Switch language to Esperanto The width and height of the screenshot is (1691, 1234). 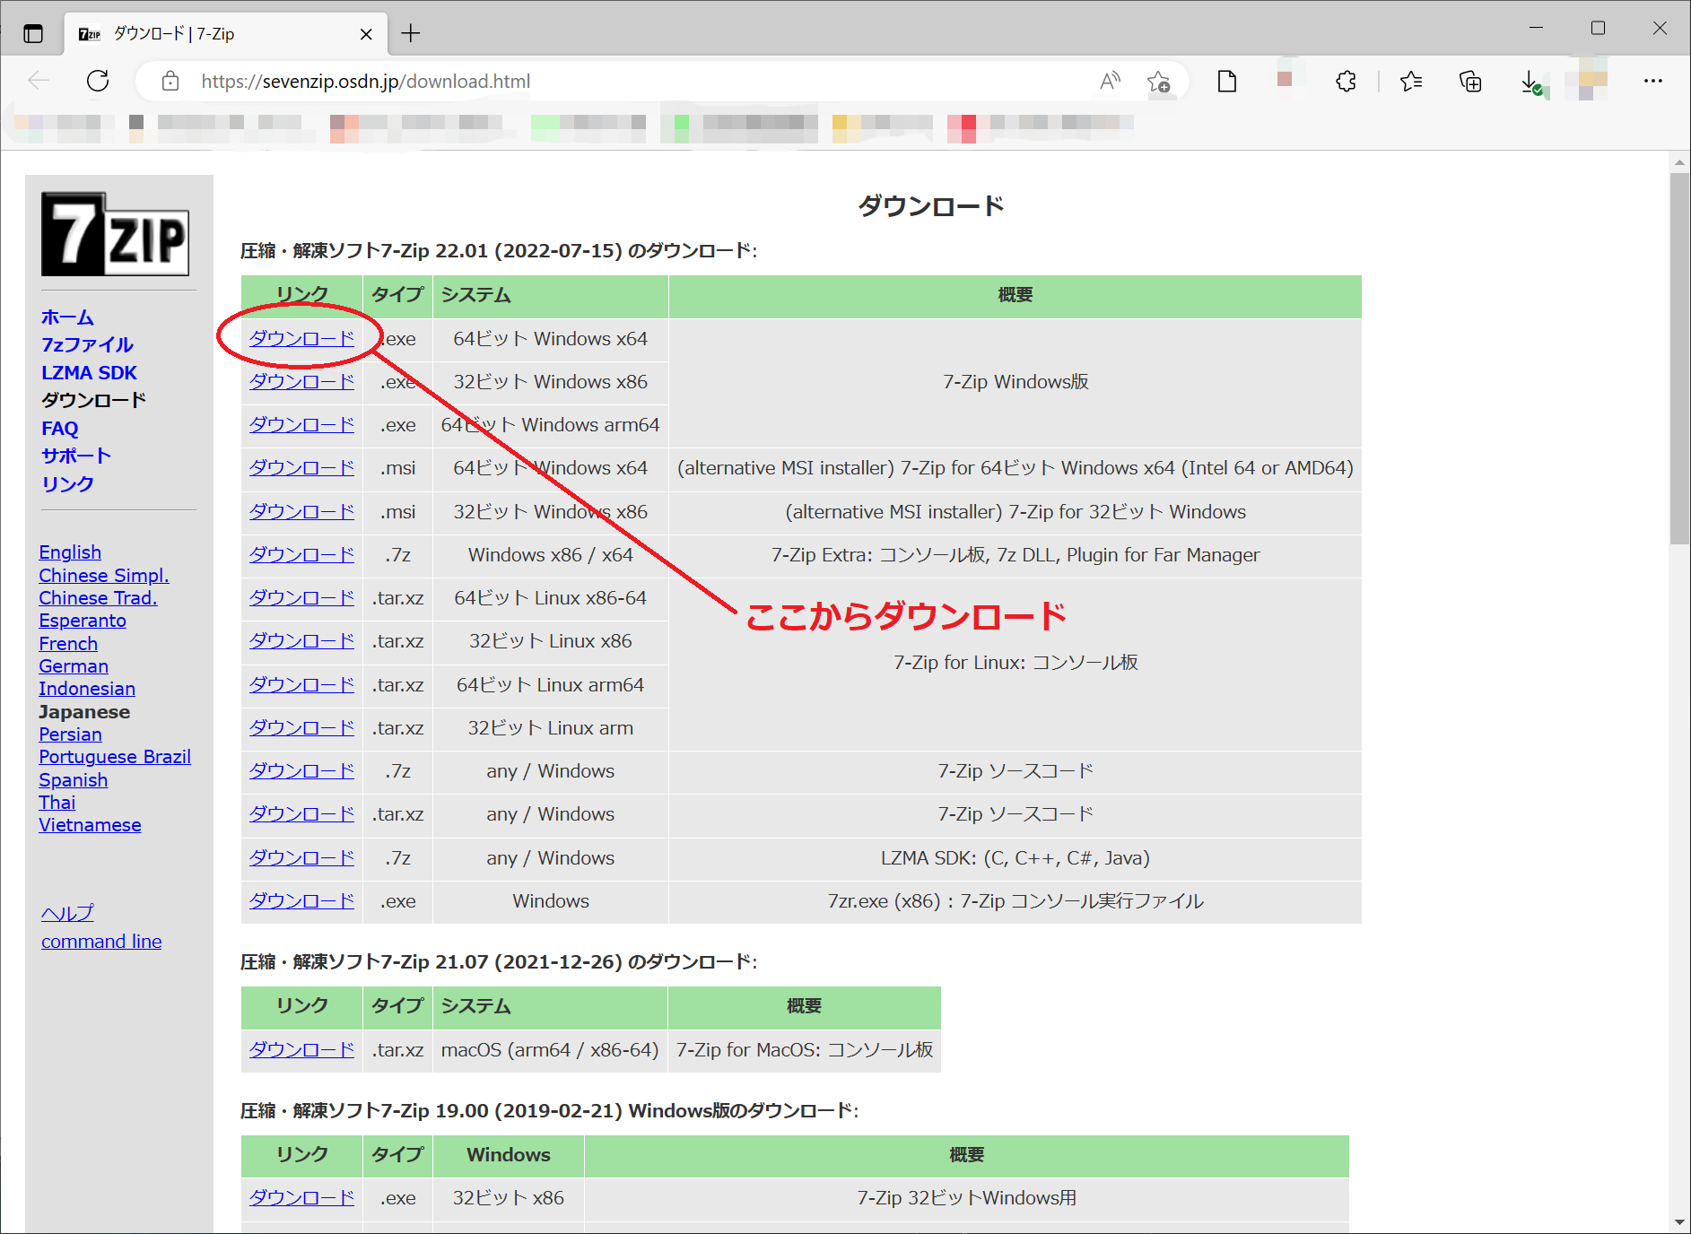click(x=83, y=621)
